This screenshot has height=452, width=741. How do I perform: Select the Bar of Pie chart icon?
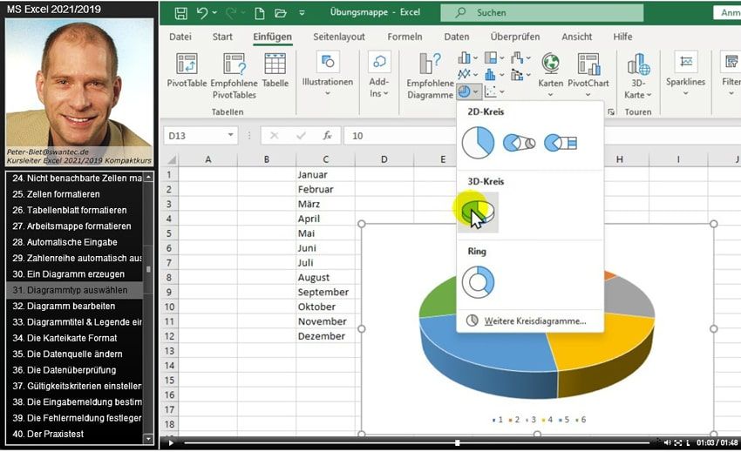pyautogui.click(x=561, y=143)
